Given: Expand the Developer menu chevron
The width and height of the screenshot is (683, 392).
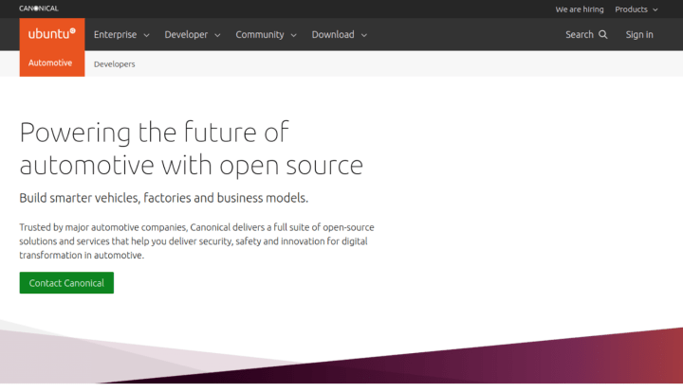Looking at the screenshot, I should click(217, 35).
